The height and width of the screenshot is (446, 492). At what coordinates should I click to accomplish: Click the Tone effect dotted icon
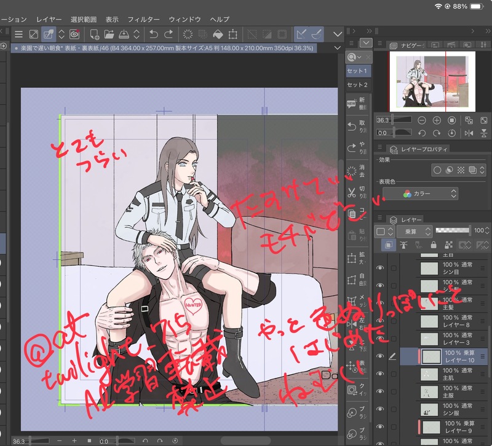(x=461, y=170)
